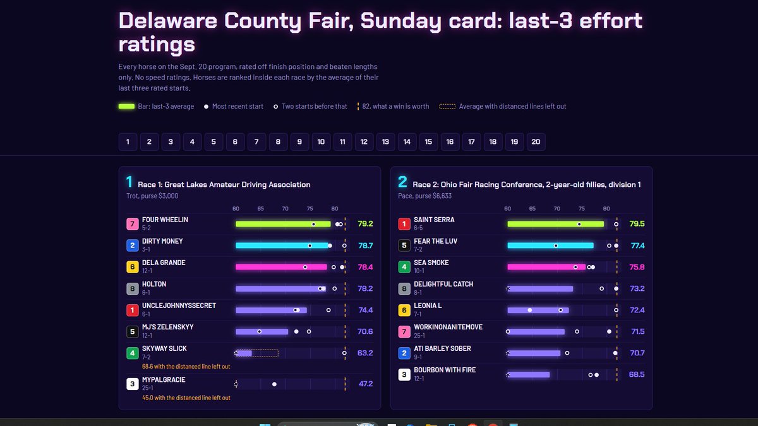The image size is (758, 426).
Task: Click the 'Race 1: Great Lakes Amateur Driving Association' heading
Action: pyautogui.click(x=224, y=185)
